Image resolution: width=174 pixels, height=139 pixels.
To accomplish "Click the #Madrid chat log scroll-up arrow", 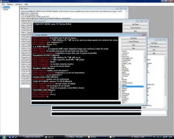I will (x=119, y=38).
